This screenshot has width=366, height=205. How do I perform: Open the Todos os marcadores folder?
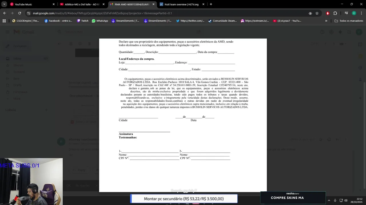click(349, 21)
